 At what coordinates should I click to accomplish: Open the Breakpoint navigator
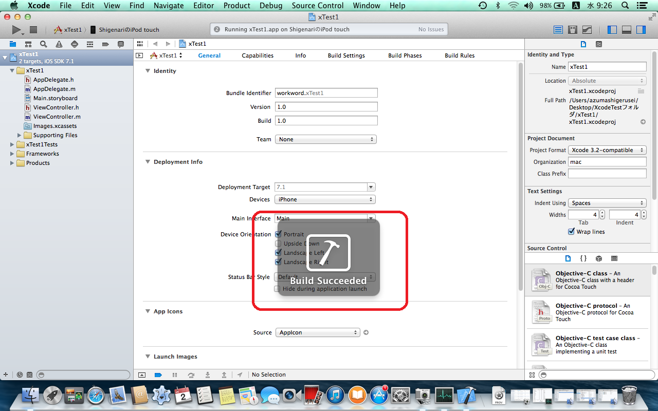point(105,44)
